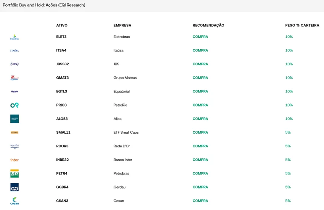This screenshot has height=210, width=324.
Task: Select the ELET3 ticker
Action: pyautogui.click(x=61, y=37)
